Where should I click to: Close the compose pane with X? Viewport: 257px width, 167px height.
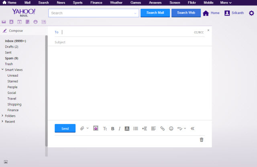208,30
